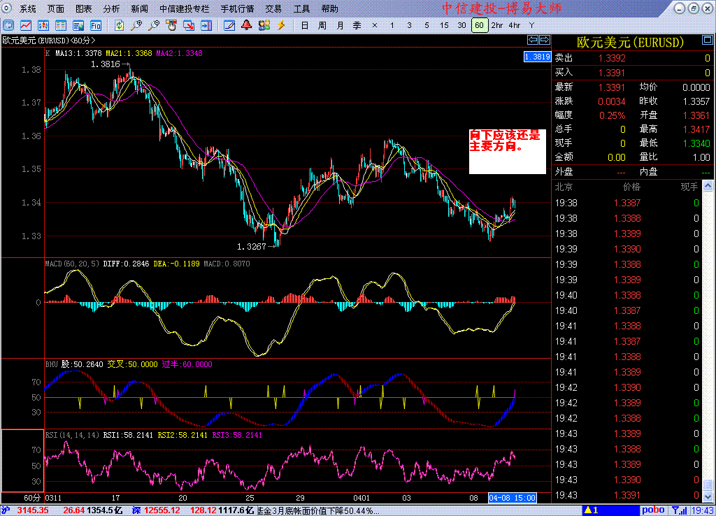Click the tick list scroll-down arrow
The width and height of the screenshot is (716, 516).
click(x=708, y=496)
